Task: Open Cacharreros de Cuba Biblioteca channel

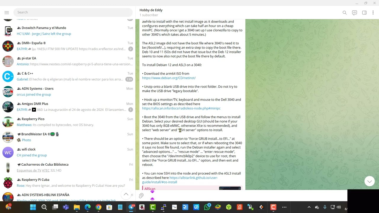Action: click(x=68, y=167)
